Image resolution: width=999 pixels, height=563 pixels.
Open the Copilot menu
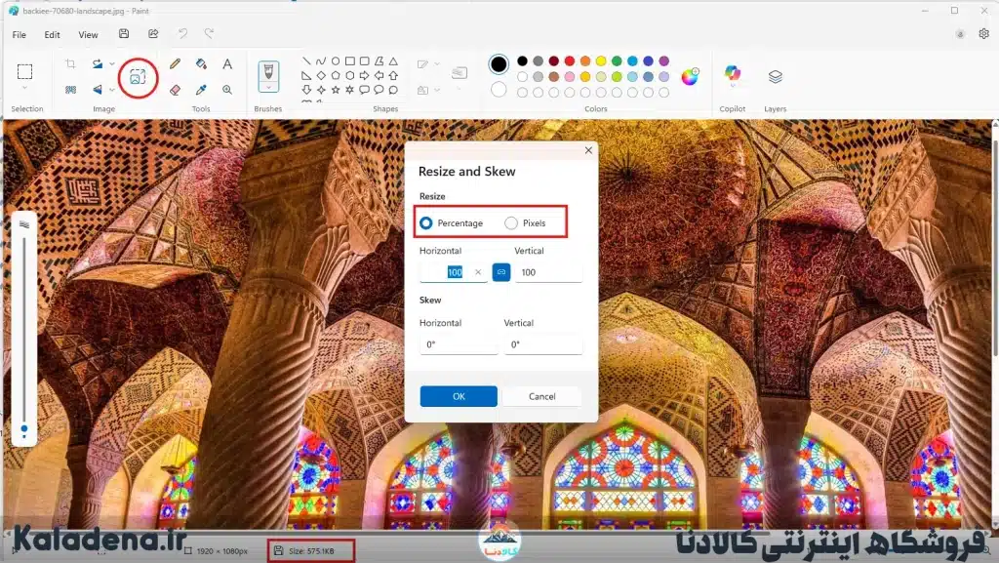[x=733, y=74]
